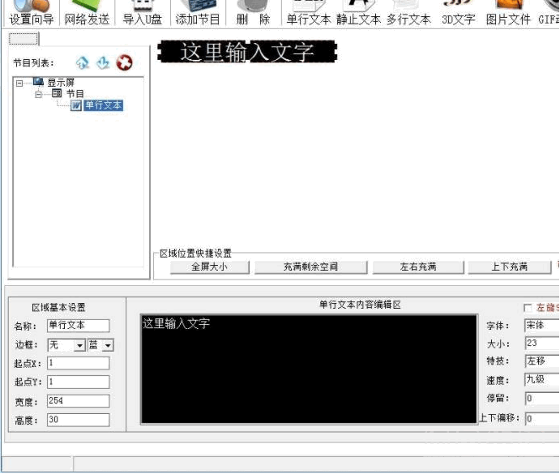Click the 上下充满 button
Viewport: 560px width, 474px height.
click(510, 267)
